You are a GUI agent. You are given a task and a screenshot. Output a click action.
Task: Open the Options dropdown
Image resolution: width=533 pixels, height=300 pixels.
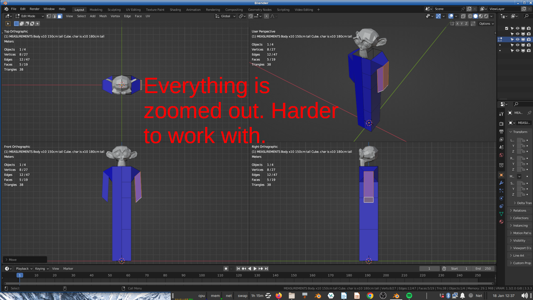point(486,24)
